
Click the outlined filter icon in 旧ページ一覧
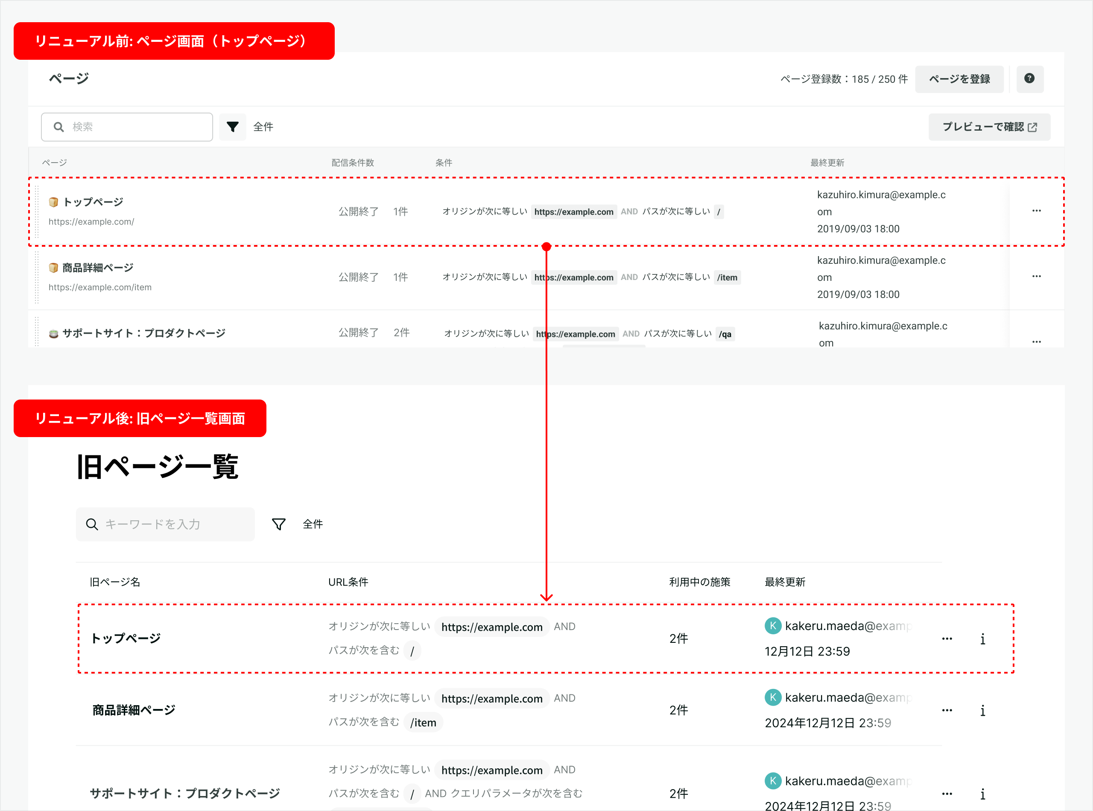tap(278, 524)
